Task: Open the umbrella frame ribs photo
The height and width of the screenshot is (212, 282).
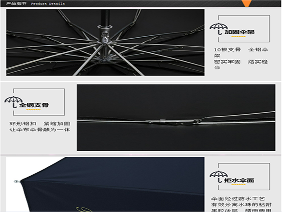Action: point(105,42)
